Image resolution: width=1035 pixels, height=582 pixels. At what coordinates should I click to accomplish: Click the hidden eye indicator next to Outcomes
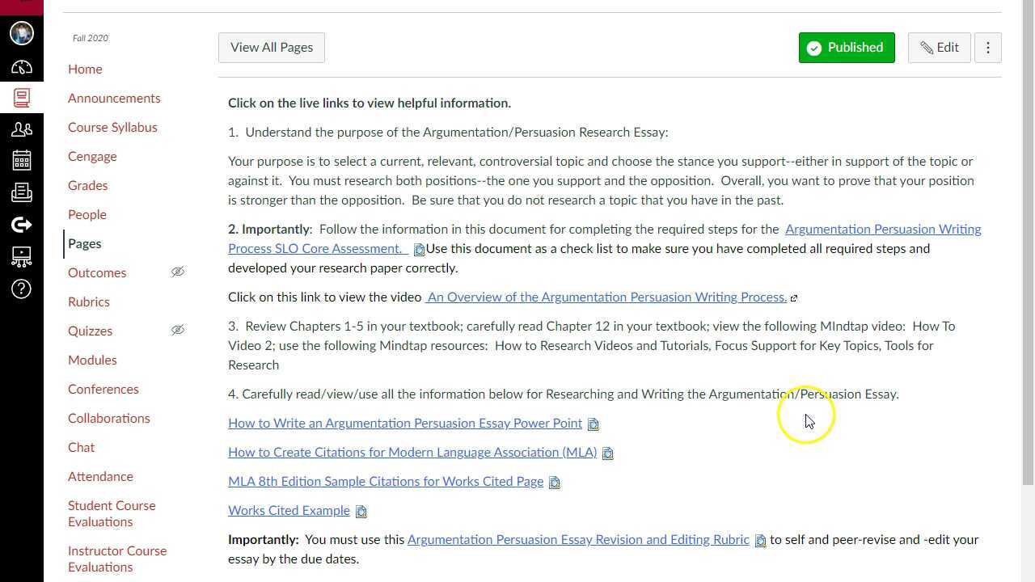178,273
